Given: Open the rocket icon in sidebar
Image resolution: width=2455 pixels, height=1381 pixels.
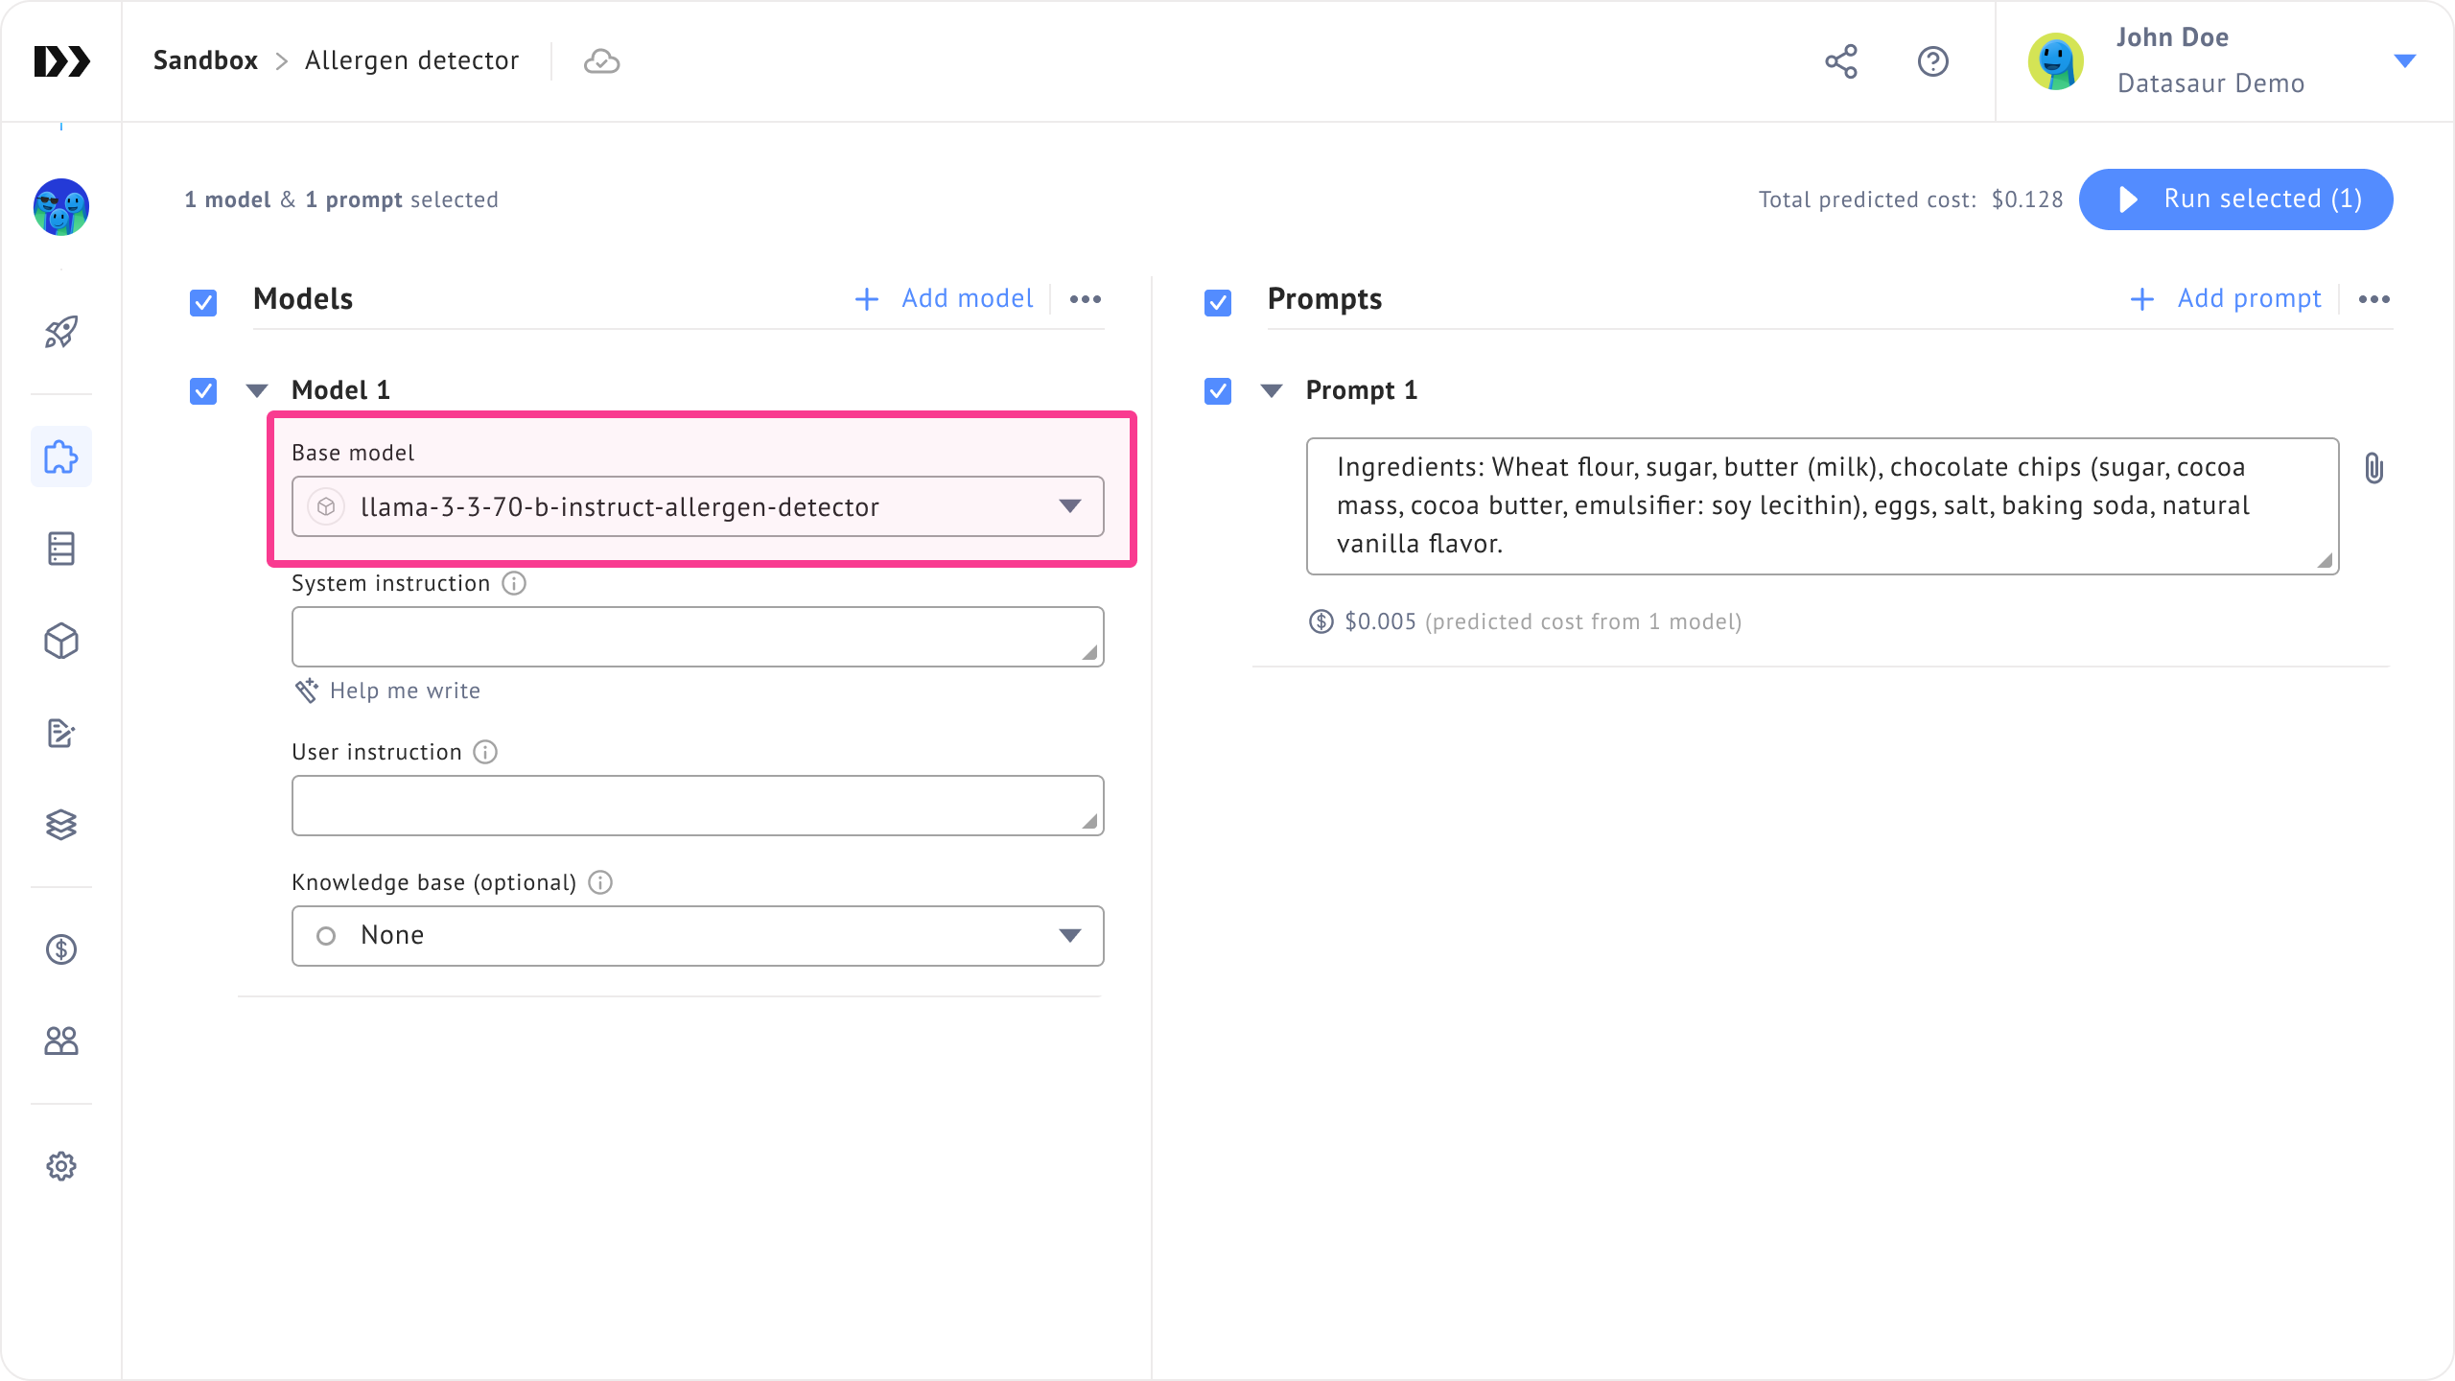Looking at the screenshot, I should pyautogui.click(x=61, y=333).
